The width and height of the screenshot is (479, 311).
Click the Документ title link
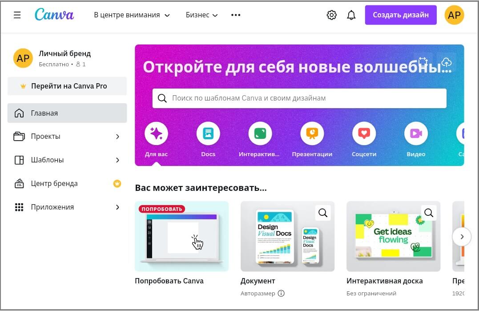coord(258,281)
